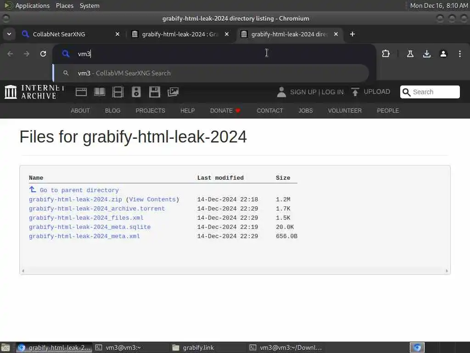This screenshot has width=470, height=353.
Task: Open the PEOPLE menu item
Action: (388, 110)
